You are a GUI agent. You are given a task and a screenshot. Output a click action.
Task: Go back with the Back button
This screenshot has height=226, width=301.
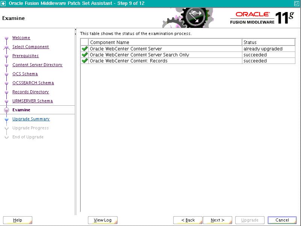tap(188, 220)
